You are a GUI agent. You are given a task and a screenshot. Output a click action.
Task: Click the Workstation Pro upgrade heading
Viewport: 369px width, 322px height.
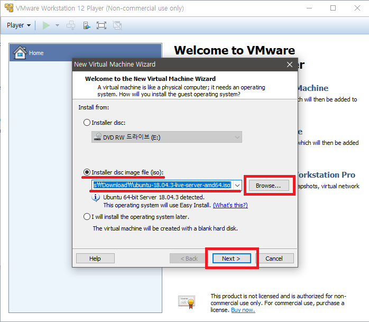(327, 175)
